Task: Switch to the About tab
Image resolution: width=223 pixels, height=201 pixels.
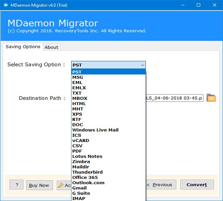Action: click(52, 47)
